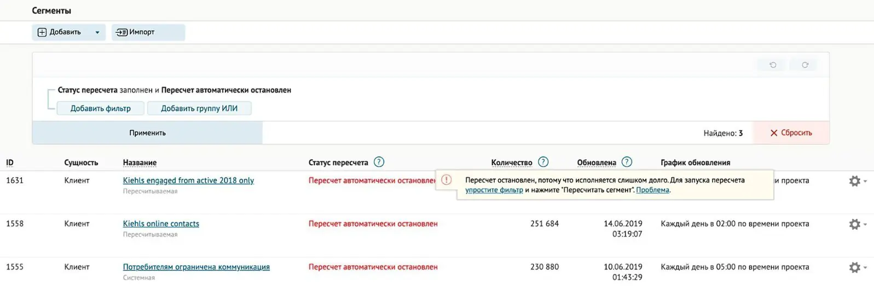Open help icon next to Статус пересчета
The height and width of the screenshot is (287, 874).
[x=379, y=162]
